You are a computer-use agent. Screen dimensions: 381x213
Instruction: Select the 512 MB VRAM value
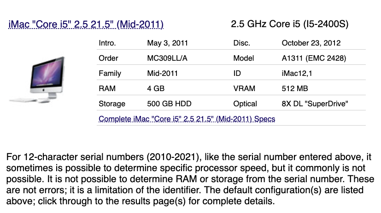[295, 88]
